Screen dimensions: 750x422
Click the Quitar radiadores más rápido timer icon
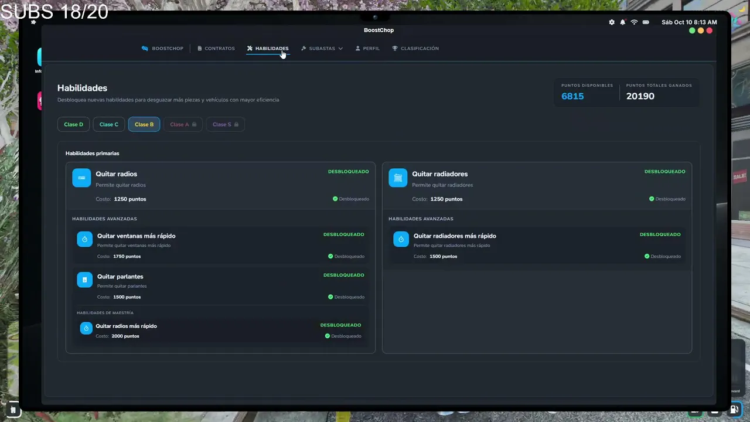[401, 239]
